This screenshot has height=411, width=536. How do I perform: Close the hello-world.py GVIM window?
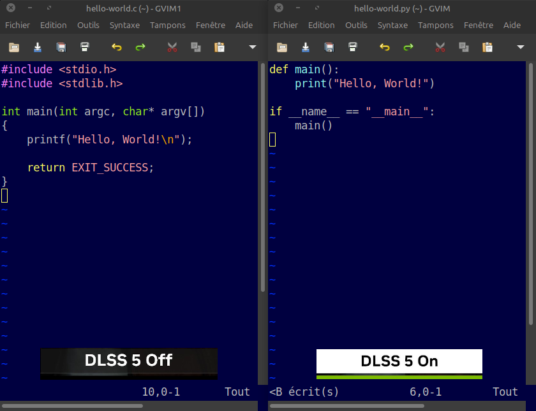(x=279, y=8)
